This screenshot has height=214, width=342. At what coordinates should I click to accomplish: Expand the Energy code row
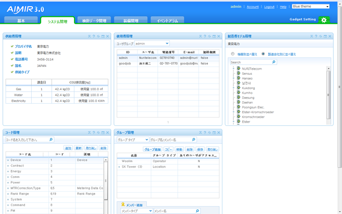coord(8,172)
